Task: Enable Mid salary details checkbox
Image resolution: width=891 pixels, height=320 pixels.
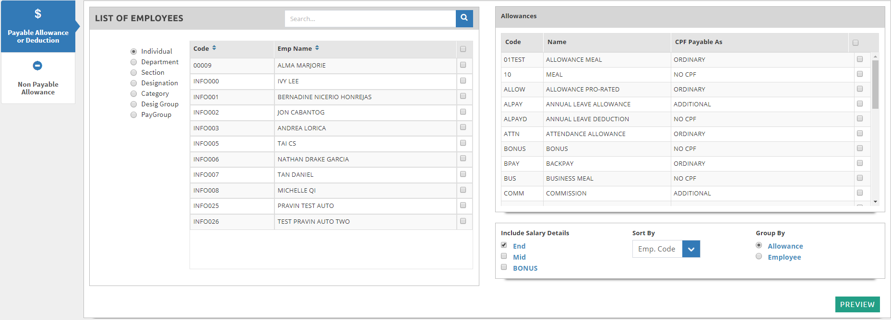Action: coord(504,256)
